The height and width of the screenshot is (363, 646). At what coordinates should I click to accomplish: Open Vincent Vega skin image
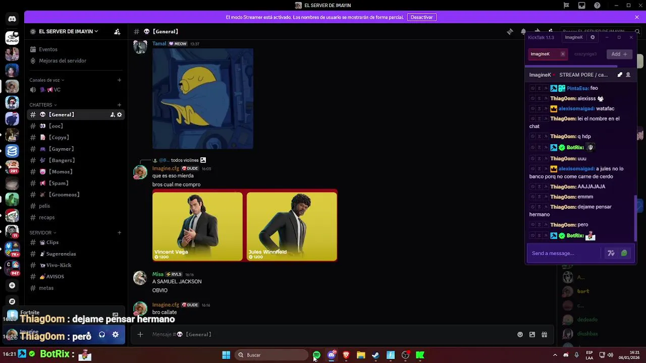(197, 226)
